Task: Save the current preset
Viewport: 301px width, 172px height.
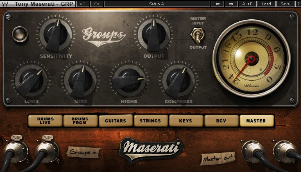Action: [x=285, y=4]
